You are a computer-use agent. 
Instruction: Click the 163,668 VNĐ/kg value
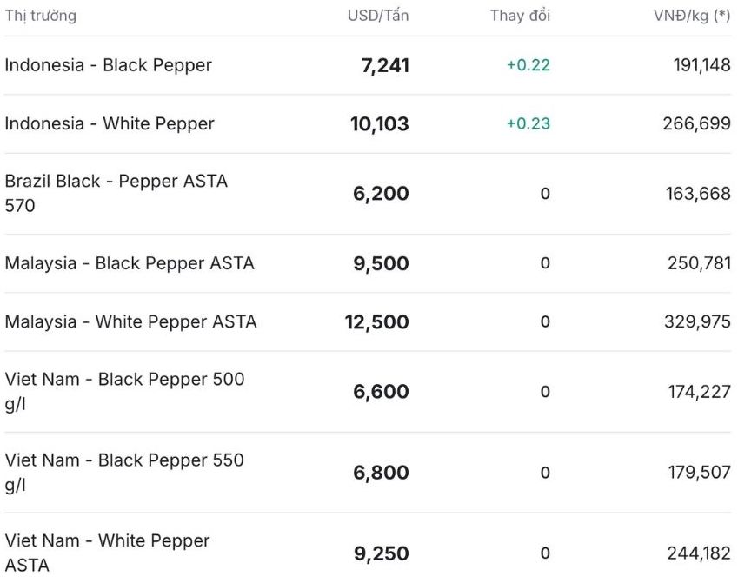(x=699, y=193)
